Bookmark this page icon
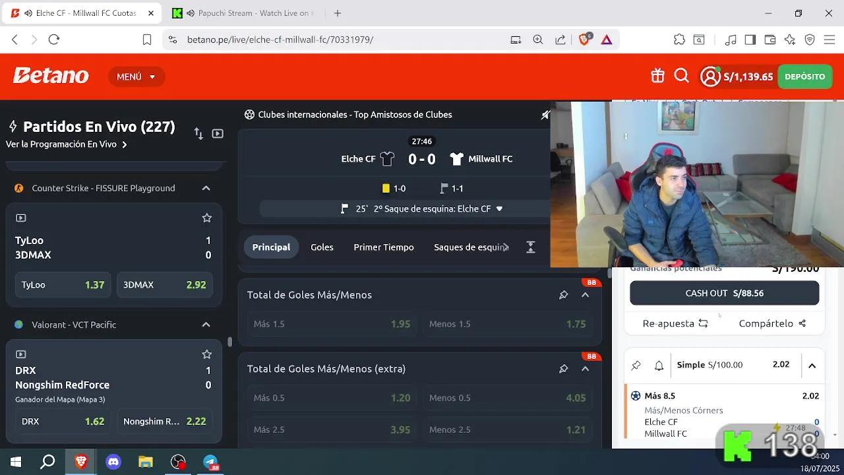This screenshot has height=475, width=844. click(147, 40)
